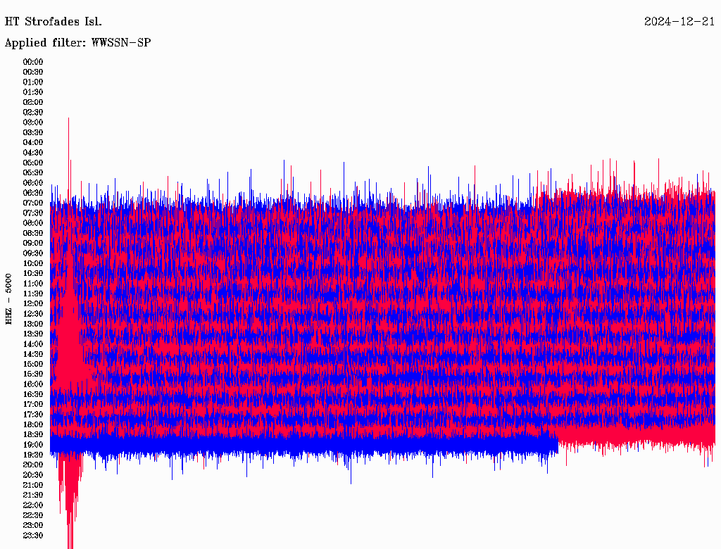721x549 pixels.
Task: Select the 15:30 time label
Action: 33,374
